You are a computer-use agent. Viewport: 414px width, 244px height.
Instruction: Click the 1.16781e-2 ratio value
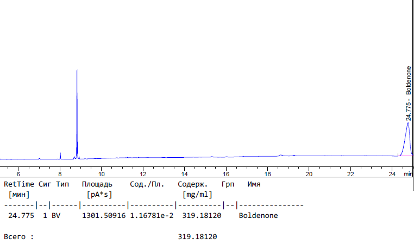coord(151,215)
